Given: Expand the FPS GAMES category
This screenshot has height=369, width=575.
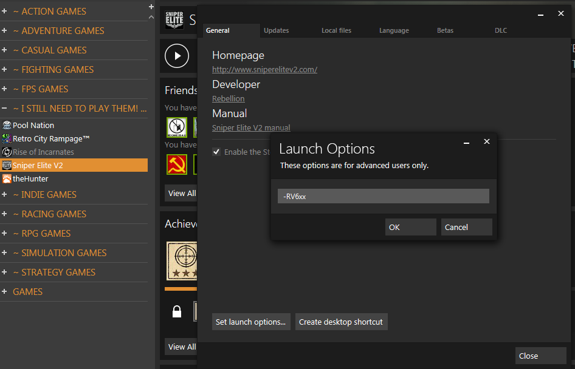Looking at the screenshot, I should pyautogui.click(x=4, y=89).
